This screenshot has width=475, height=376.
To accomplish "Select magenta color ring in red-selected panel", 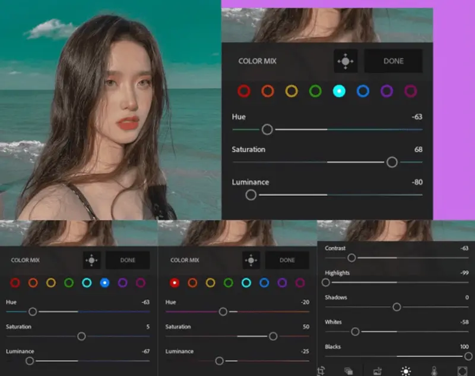I will click(300, 283).
